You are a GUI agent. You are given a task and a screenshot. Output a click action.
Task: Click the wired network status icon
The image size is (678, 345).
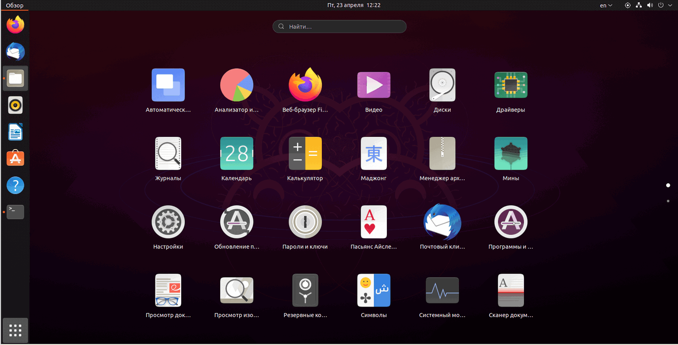click(639, 5)
